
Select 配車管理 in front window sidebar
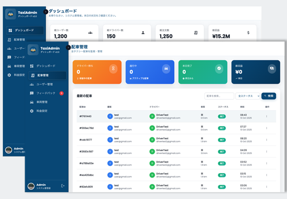47,75
